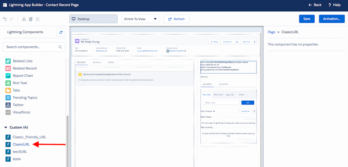348x167 pixels.
Task: Click the Expand All button
Action: [x=245, y=111]
